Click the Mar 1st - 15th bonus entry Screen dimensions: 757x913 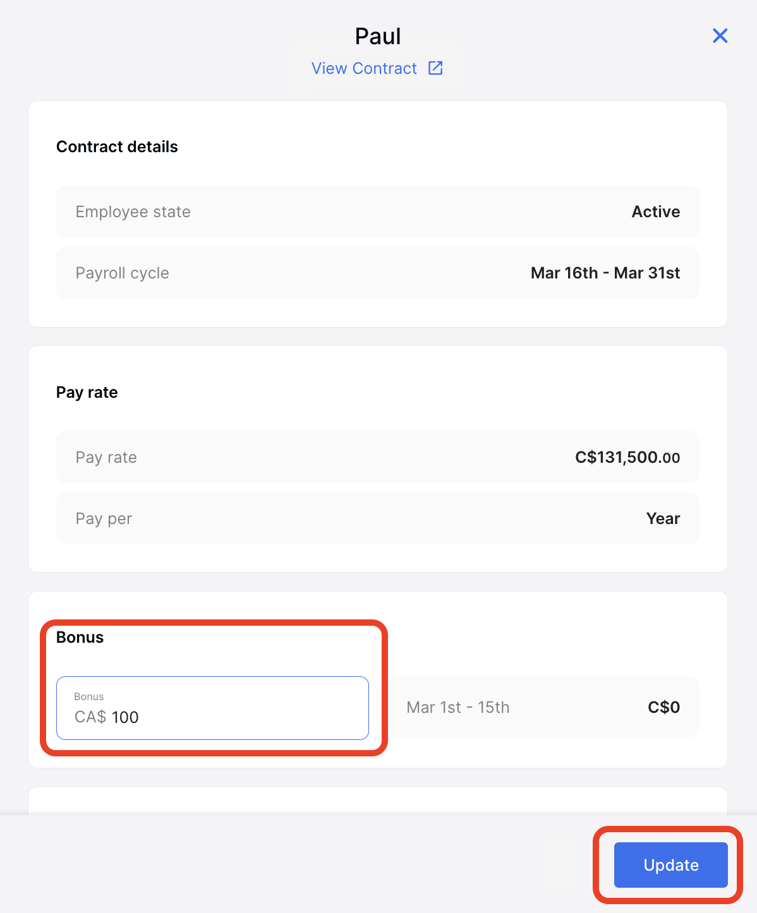pos(457,707)
